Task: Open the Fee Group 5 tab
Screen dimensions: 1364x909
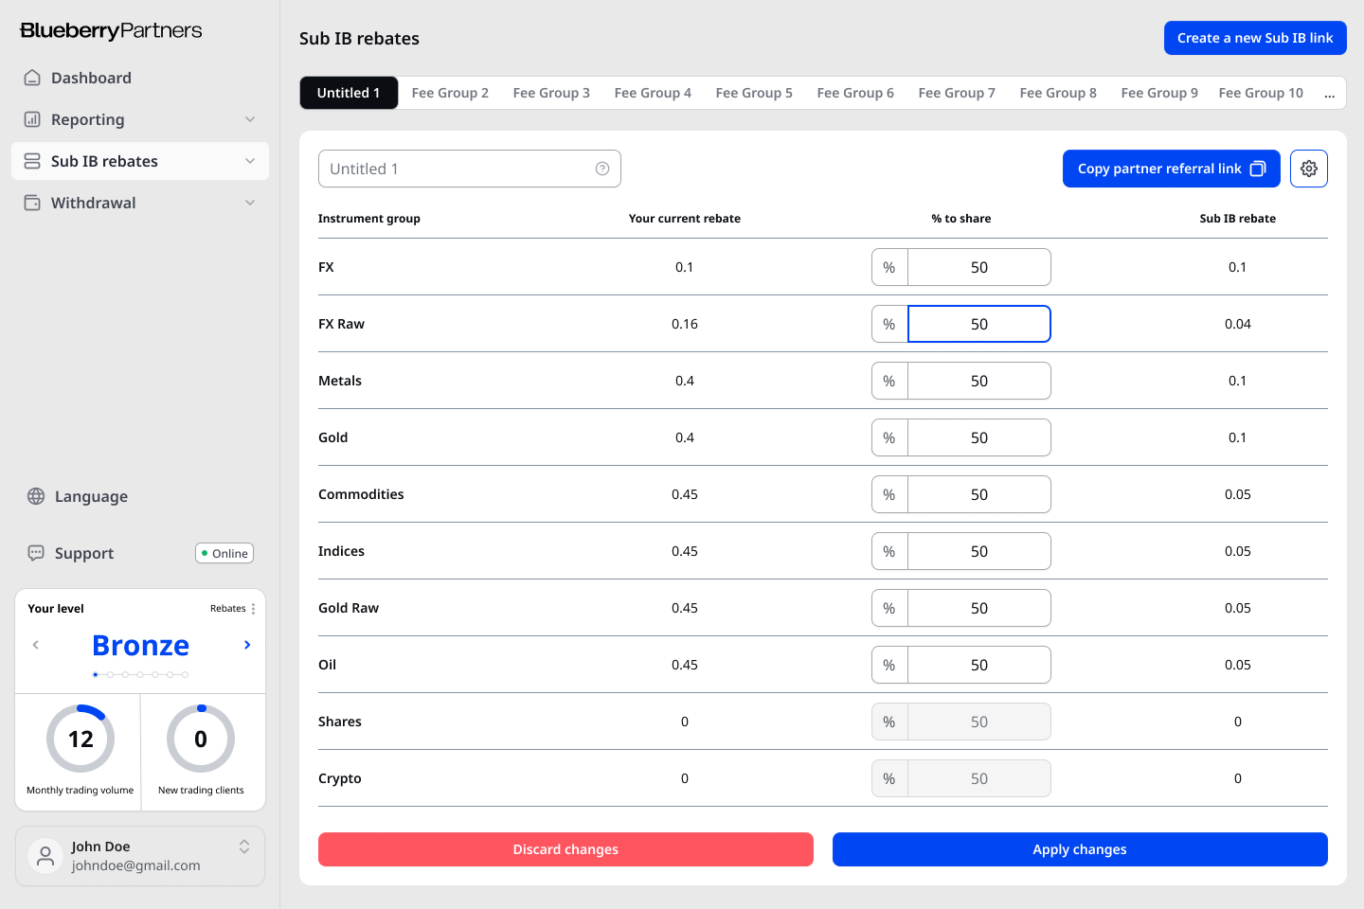Action: (754, 93)
